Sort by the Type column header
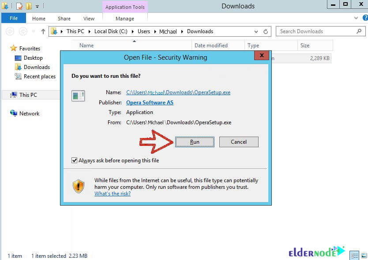 pyautogui.click(x=271, y=46)
